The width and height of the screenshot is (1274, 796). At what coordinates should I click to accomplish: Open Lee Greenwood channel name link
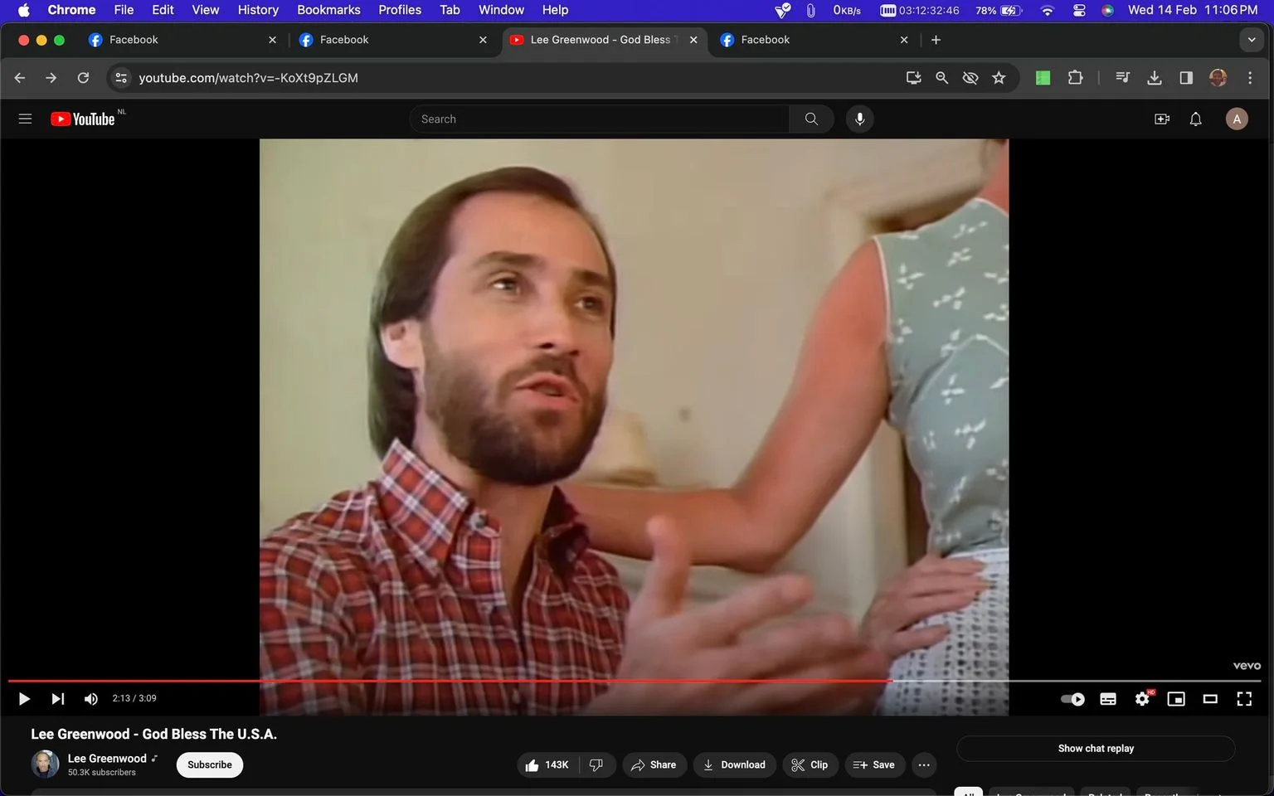tap(107, 758)
